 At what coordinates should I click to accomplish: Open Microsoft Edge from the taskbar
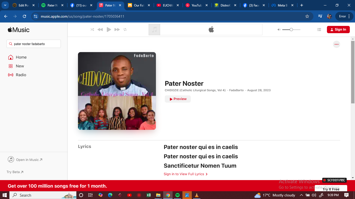click(x=110, y=195)
